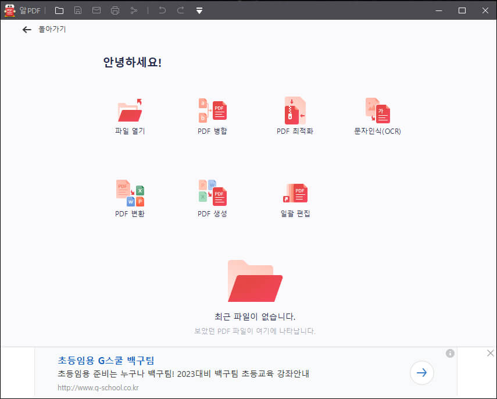This screenshot has height=399, width=497.
Task: Click the print icon in the toolbar
Action: [114, 10]
